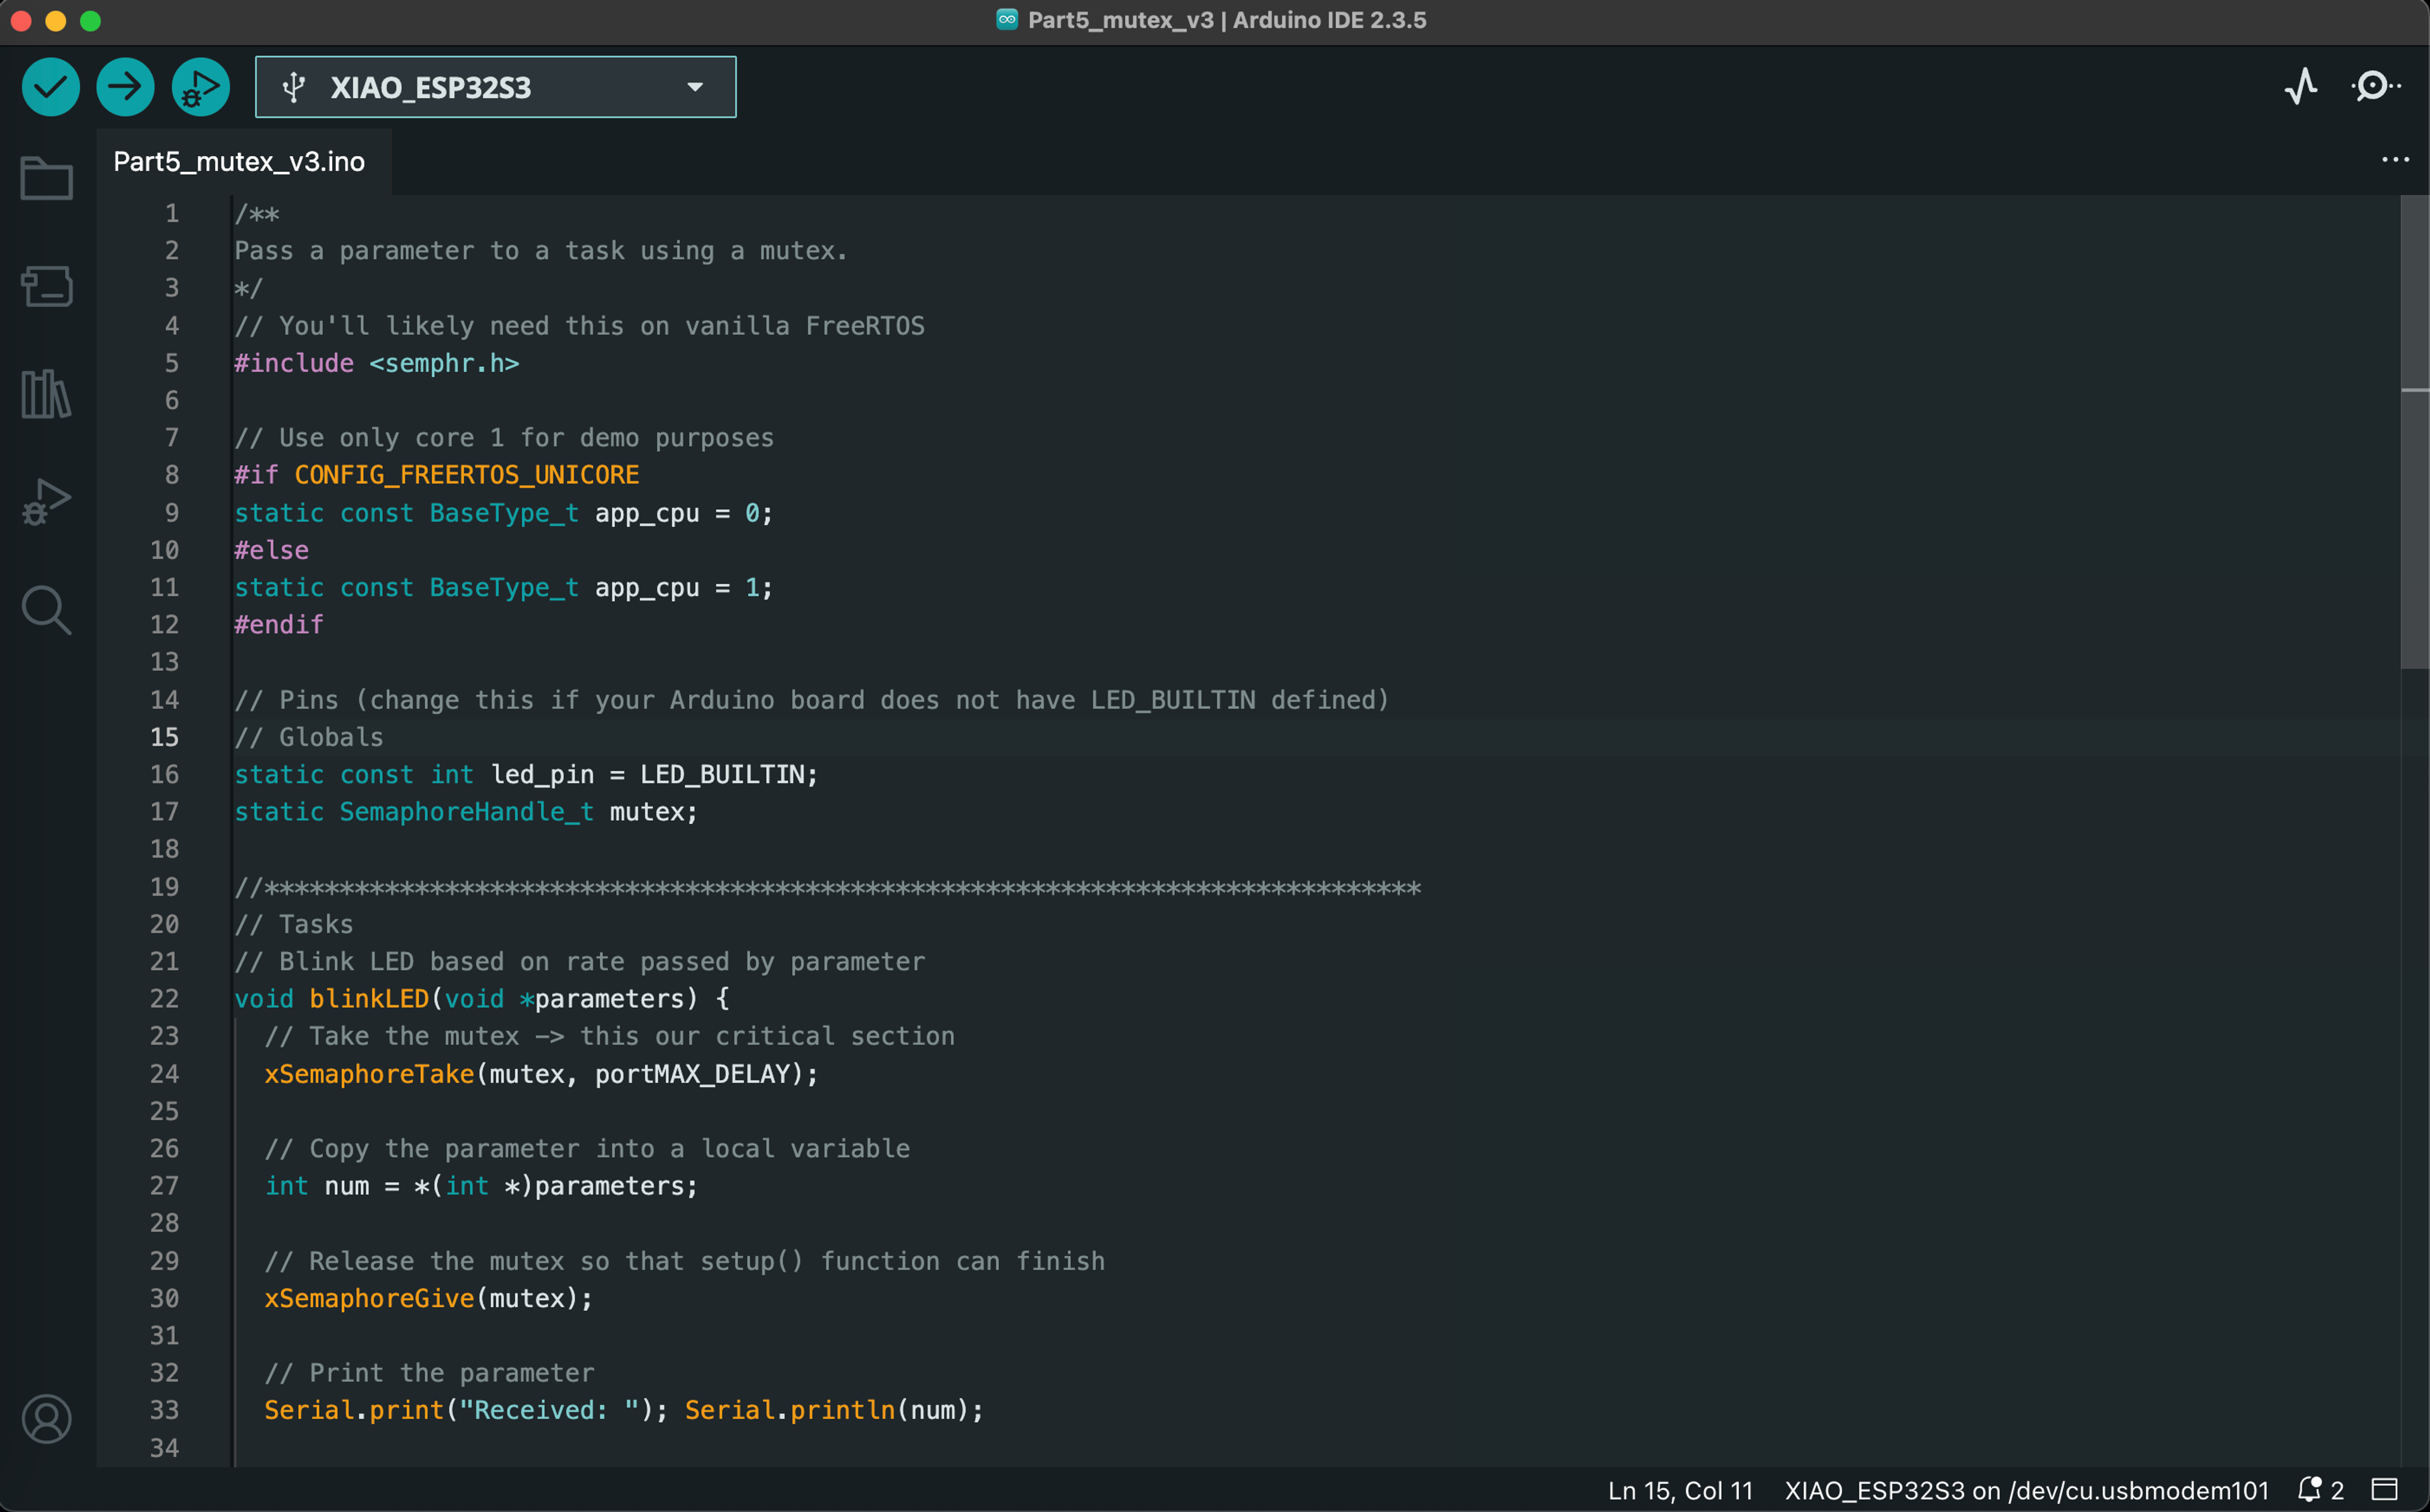Select the Part5_mutex_v3.ino tab

(x=239, y=161)
